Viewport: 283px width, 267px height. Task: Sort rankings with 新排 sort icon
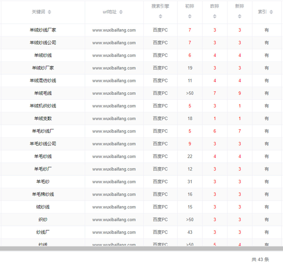[239, 16]
